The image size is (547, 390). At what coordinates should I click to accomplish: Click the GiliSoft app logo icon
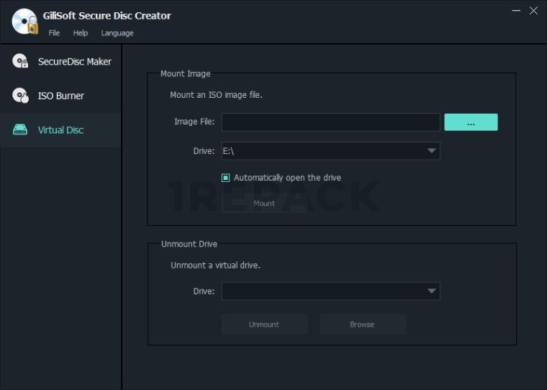(x=24, y=22)
